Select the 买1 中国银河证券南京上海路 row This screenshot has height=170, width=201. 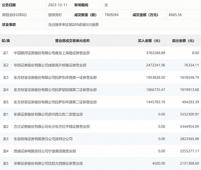pyautogui.click(x=100, y=53)
